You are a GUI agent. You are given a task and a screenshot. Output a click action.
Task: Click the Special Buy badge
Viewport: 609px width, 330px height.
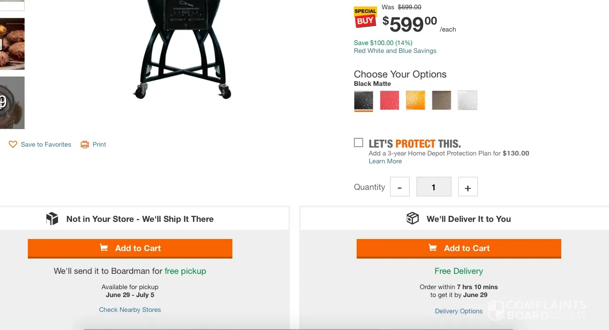(365, 17)
